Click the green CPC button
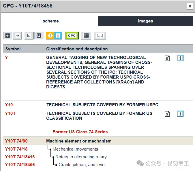The height and width of the screenshot is (171, 195). 72,35
